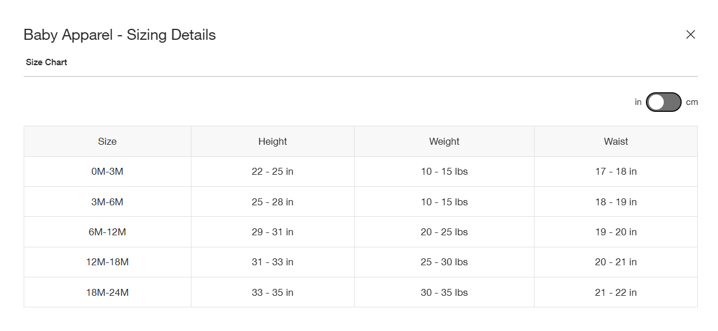Viewport: 718px width, 331px height.
Task: Click the Height column header
Action: (x=273, y=141)
